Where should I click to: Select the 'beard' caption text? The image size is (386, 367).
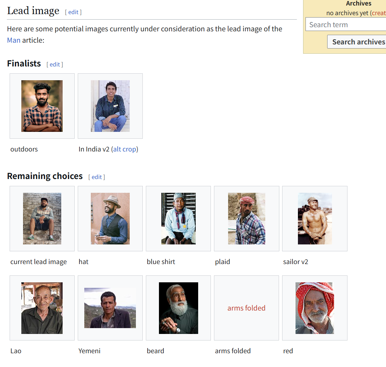(x=156, y=351)
